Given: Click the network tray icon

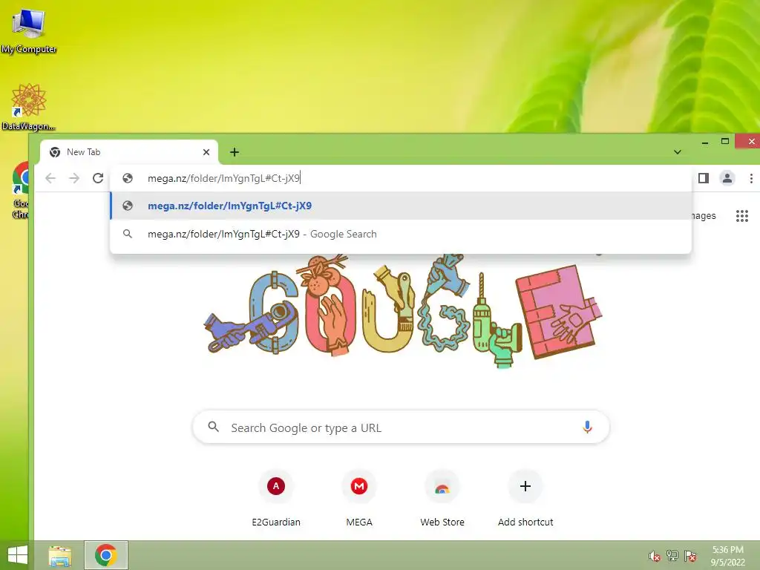Looking at the screenshot, I should (672, 556).
